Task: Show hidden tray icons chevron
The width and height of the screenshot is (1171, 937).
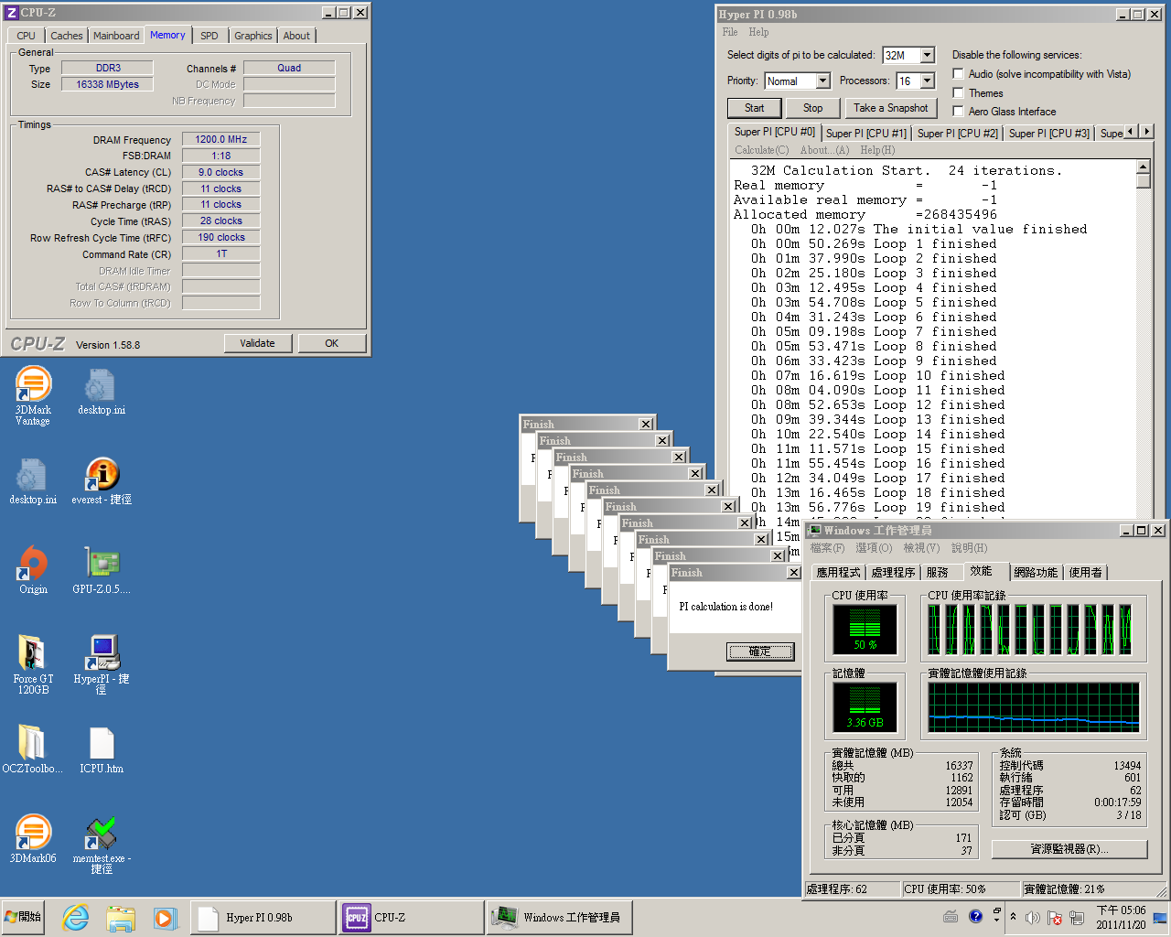Action: click(1013, 917)
